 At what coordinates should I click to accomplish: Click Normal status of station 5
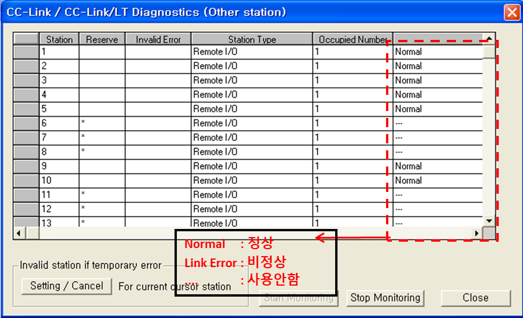click(408, 109)
